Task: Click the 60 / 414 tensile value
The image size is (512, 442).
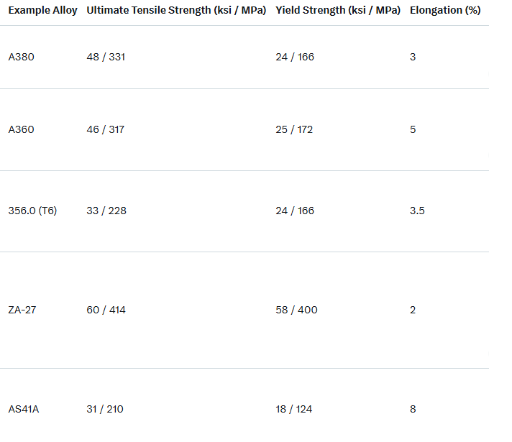Action: (x=106, y=310)
